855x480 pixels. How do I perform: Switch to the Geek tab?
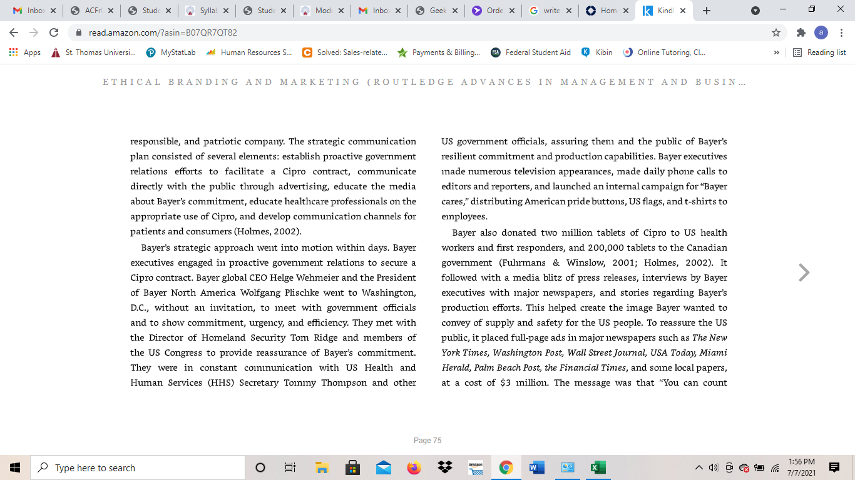click(x=438, y=11)
